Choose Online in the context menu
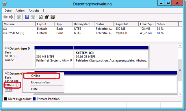This screenshot has width=186, height=111. click(43, 76)
